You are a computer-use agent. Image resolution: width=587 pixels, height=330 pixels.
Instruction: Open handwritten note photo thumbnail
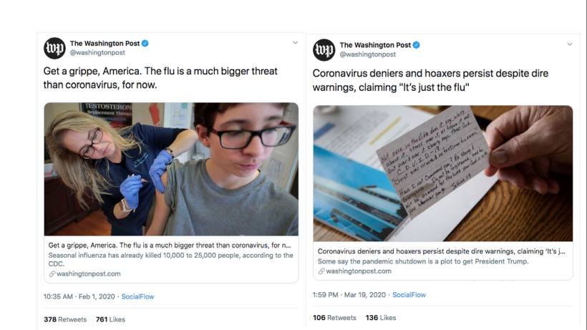coord(443,173)
